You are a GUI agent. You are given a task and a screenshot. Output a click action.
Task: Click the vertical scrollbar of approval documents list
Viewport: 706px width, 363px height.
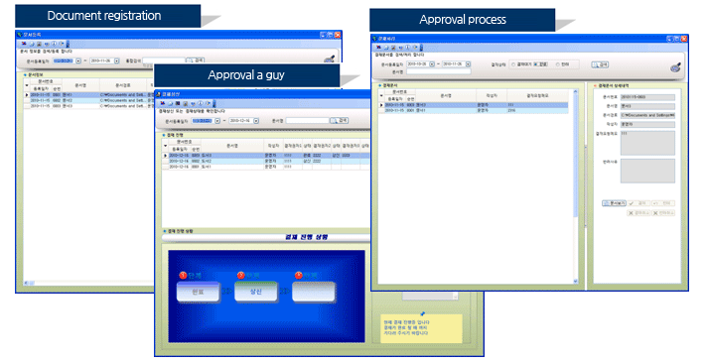(576, 186)
